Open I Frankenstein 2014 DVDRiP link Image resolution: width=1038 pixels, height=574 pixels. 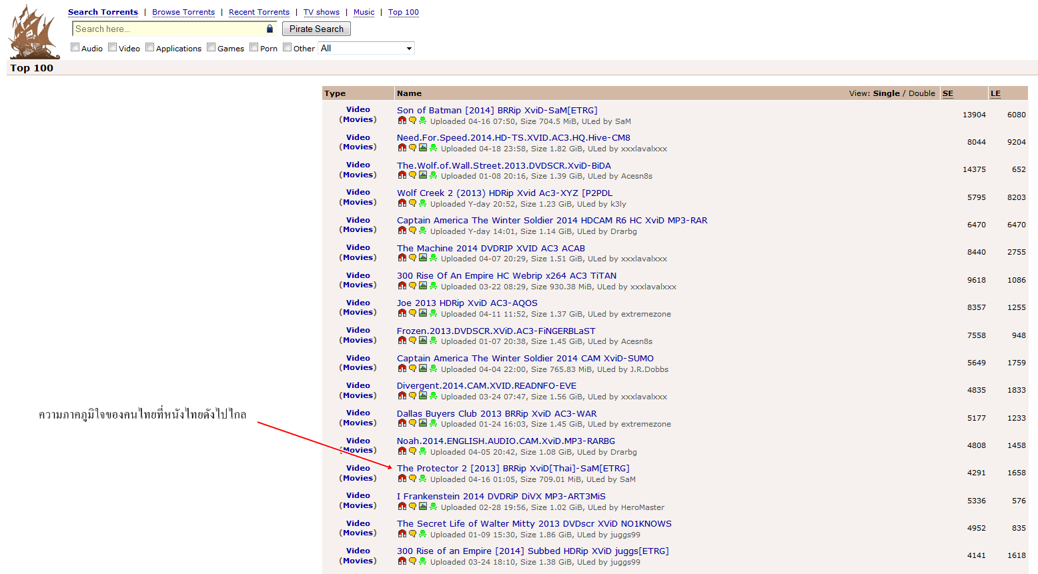coord(501,497)
